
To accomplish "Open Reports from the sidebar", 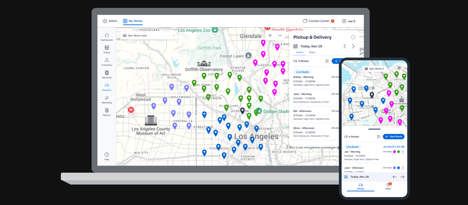I will click(x=107, y=112).
